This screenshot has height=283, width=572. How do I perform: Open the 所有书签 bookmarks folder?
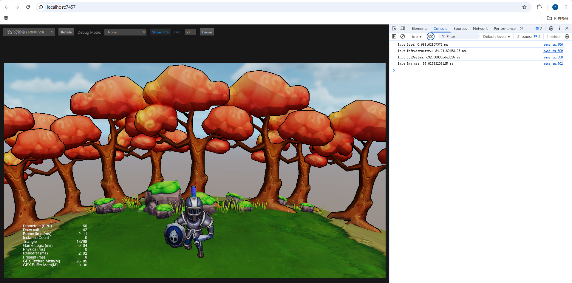click(x=558, y=18)
